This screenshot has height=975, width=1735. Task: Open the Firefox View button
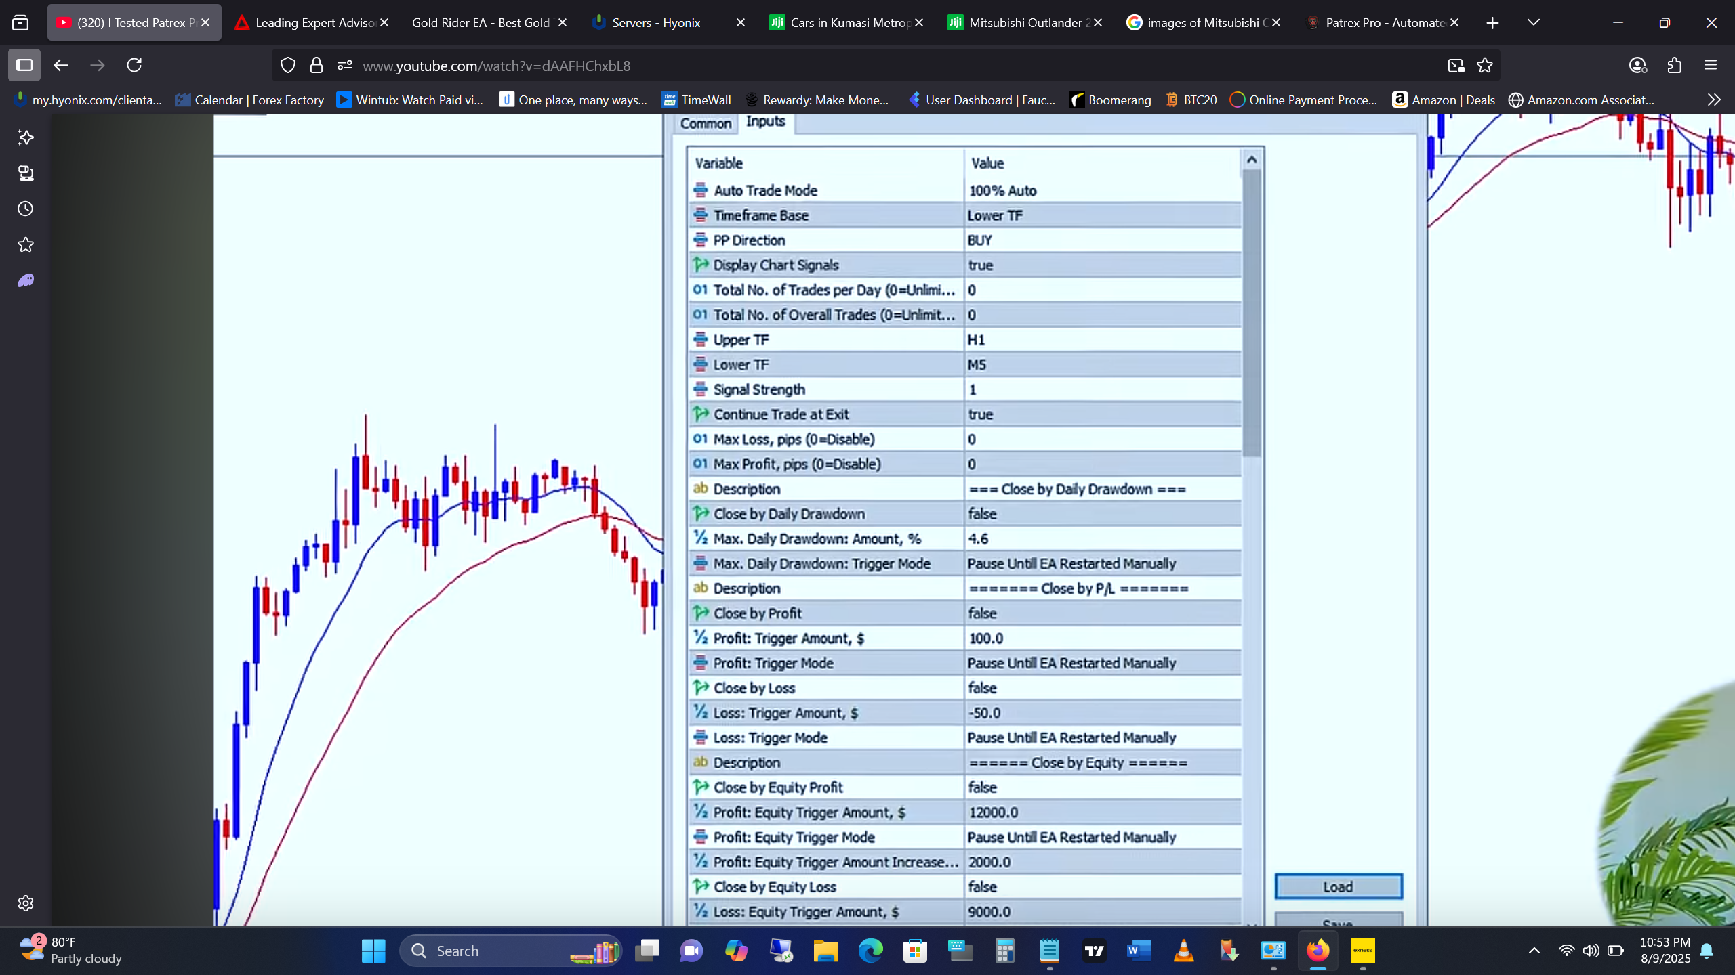click(x=20, y=23)
